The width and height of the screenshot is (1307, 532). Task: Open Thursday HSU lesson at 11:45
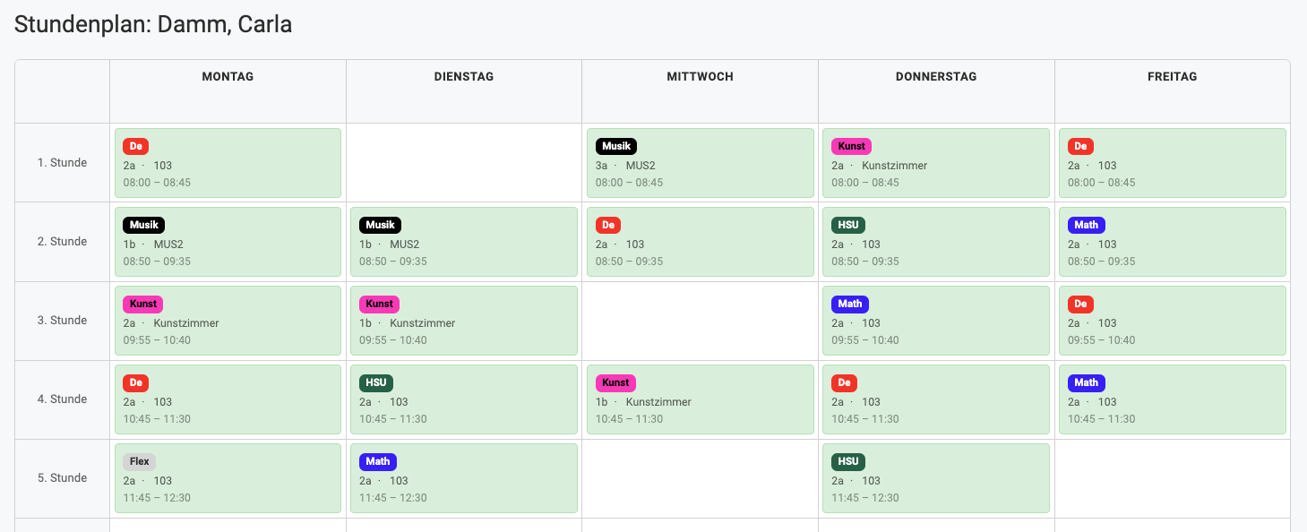(x=936, y=478)
